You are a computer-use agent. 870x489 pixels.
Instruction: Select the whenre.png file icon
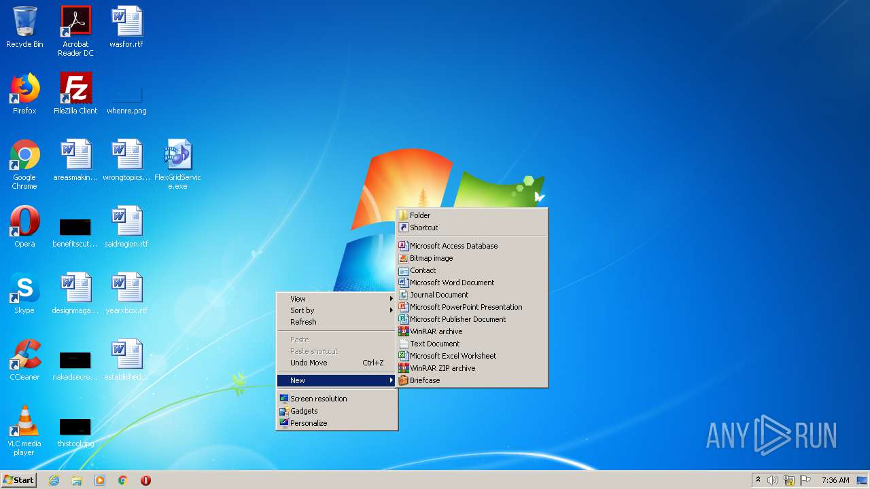click(x=126, y=99)
